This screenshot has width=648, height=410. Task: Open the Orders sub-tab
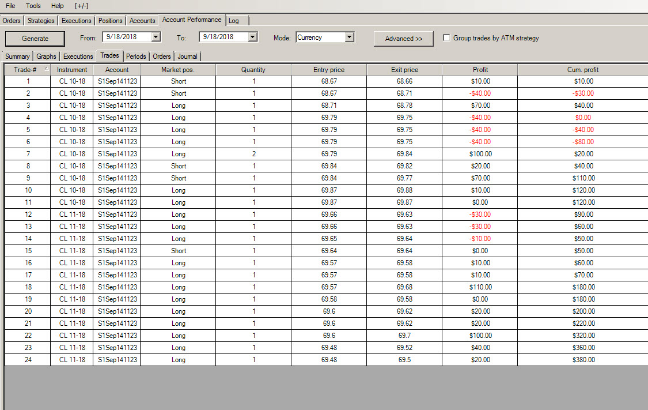[x=162, y=57]
